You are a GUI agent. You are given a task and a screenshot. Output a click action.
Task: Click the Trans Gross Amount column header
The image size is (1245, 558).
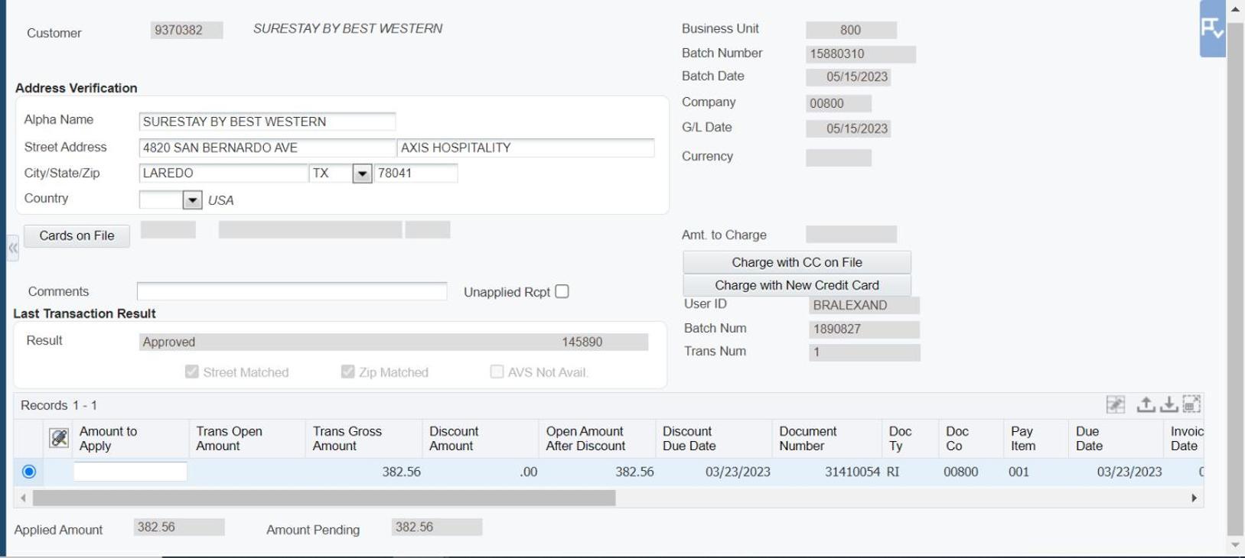point(364,439)
